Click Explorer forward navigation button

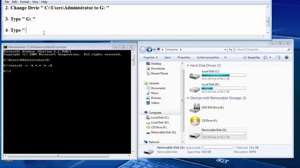(149, 49)
